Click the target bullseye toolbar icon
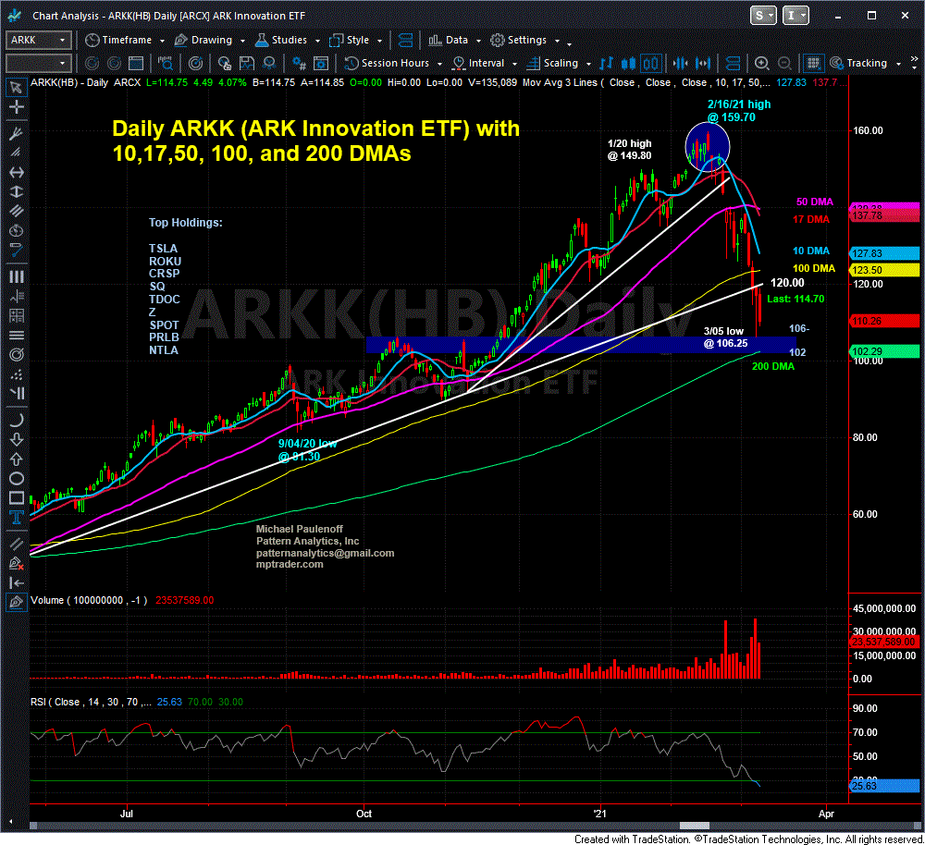 click(x=195, y=63)
